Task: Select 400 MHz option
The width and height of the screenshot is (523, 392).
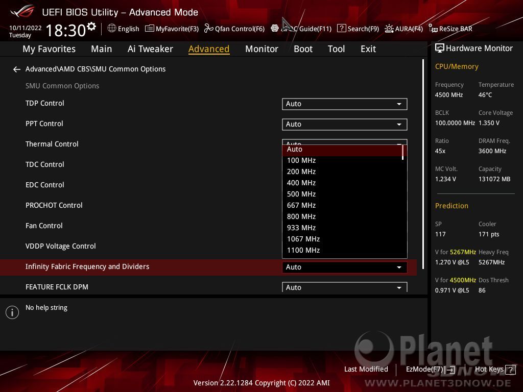Action: pyautogui.click(x=342, y=183)
